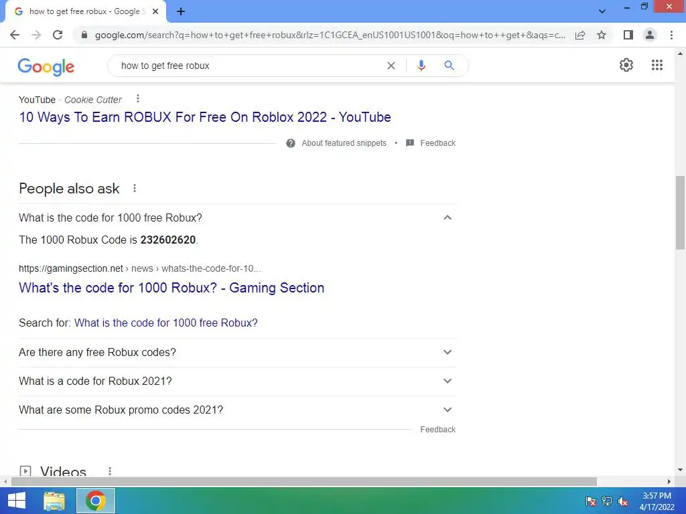
Task: Click the horizontal scrollbar thumb
Action: (x=304, y=481)
